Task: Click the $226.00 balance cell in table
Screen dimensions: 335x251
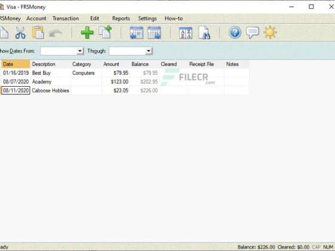Action: [x=144, y=90]
